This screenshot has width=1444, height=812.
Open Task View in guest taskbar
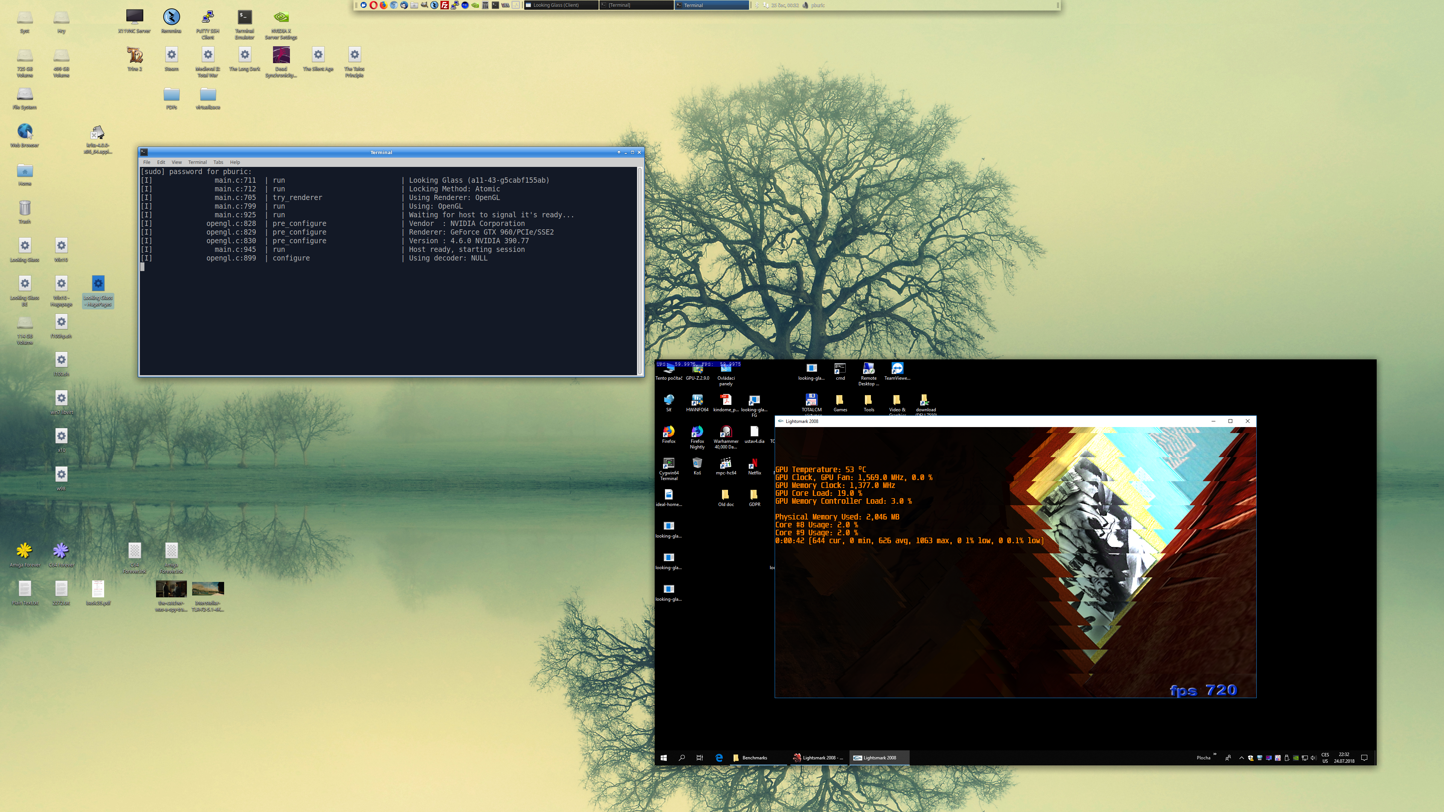click(x=699, y=757)
